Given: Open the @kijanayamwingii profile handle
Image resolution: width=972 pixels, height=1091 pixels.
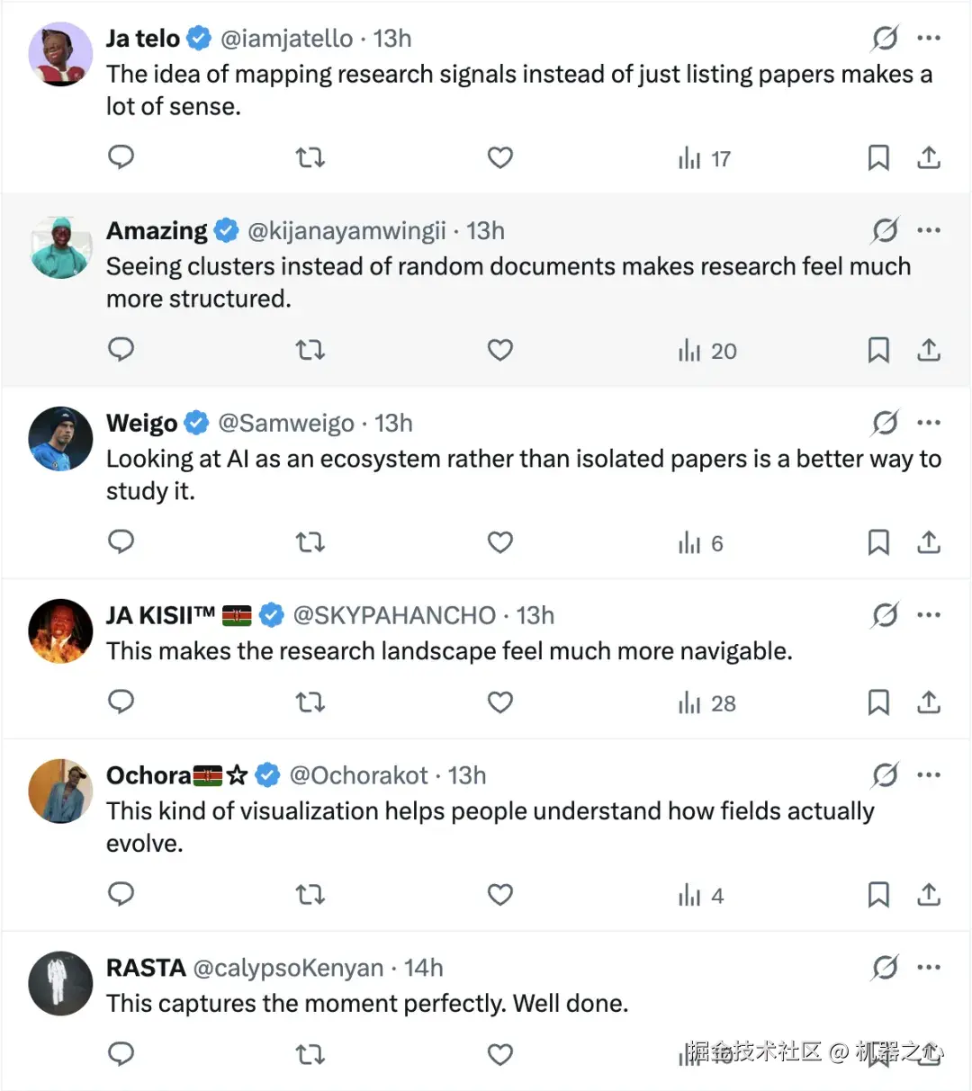Looking at the screenshot, I should 346,231.
